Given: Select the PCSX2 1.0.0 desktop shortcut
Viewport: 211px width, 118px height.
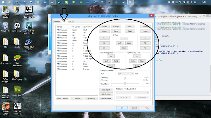Looking at the screenshot, I should tap(29, 45).
